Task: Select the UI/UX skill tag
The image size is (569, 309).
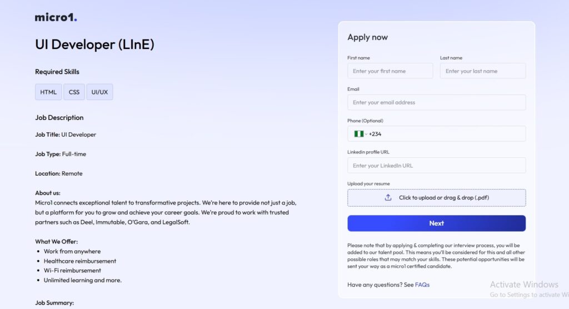Action: point(99,92)
